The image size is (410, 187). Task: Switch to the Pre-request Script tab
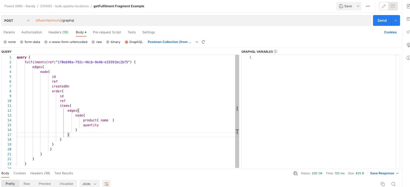coord(107,32)
